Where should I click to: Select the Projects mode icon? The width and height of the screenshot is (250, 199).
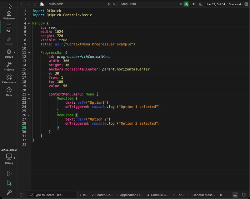pos(9,66)
